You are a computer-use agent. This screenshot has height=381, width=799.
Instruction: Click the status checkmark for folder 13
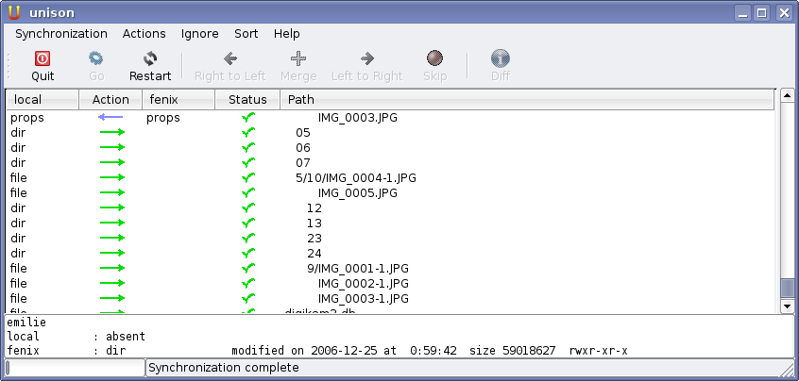tap(248, 223)
